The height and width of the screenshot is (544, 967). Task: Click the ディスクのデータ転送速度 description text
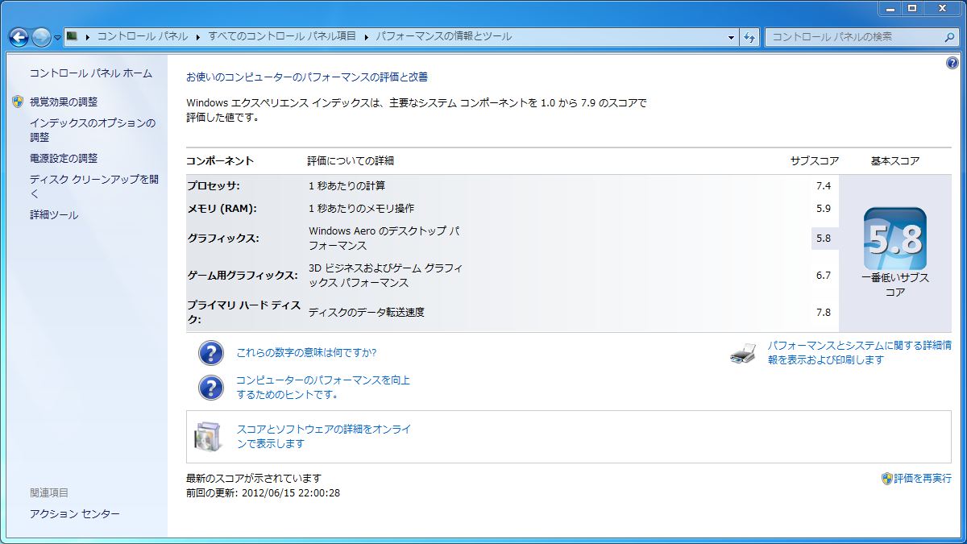pos(367,313)
